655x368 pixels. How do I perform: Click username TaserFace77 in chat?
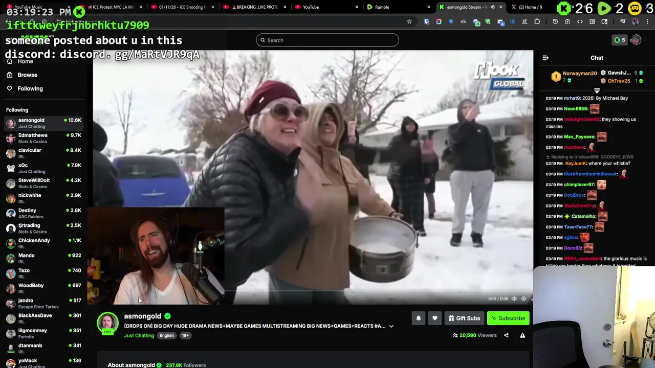click(578, 227)
